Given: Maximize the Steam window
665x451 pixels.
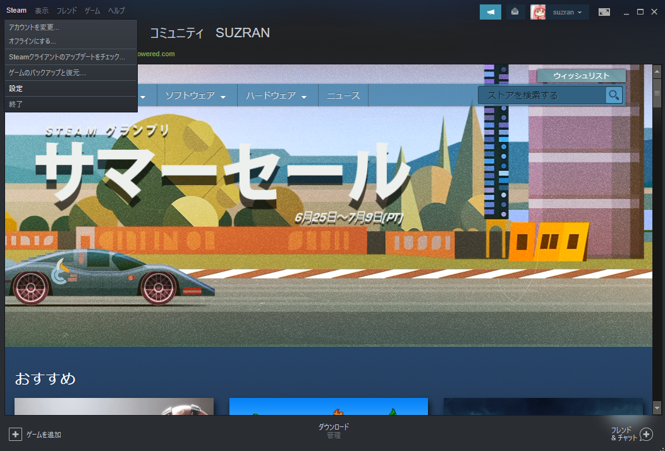Looking at the screenshot, I should tap(640, 12).
